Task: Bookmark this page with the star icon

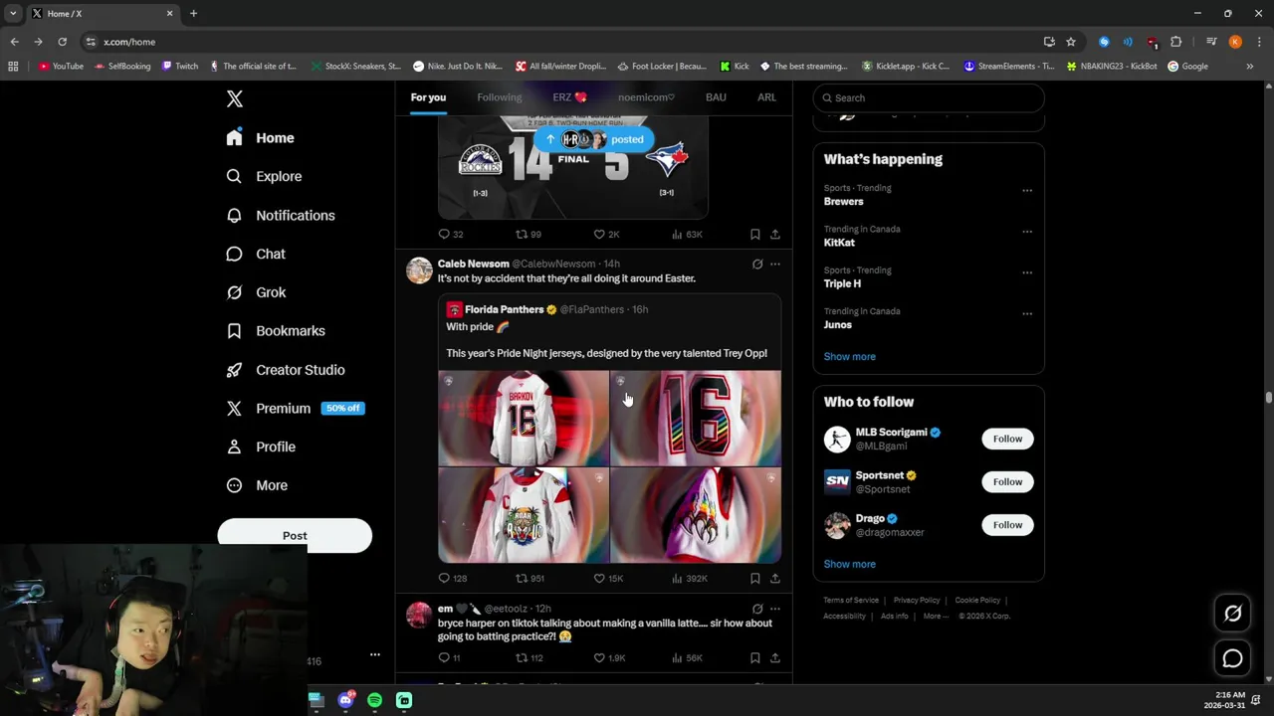Action: [1071, 42]
